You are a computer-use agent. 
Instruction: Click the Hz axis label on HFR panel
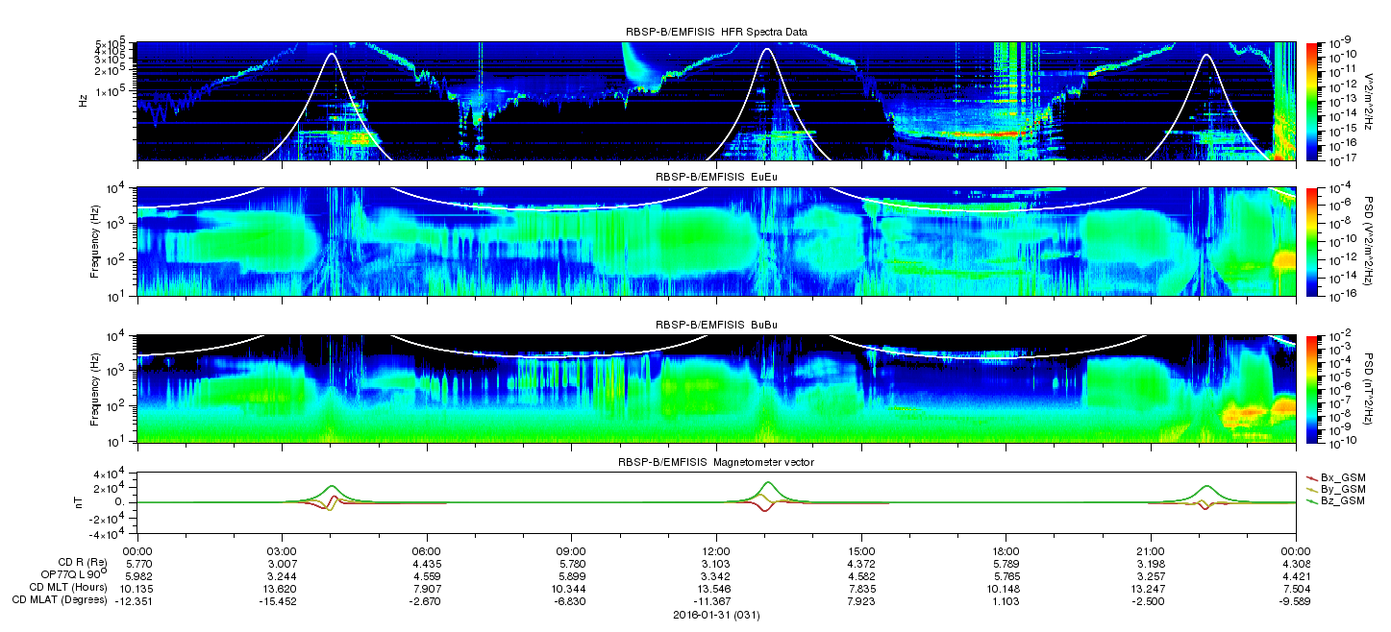(87, 101)
